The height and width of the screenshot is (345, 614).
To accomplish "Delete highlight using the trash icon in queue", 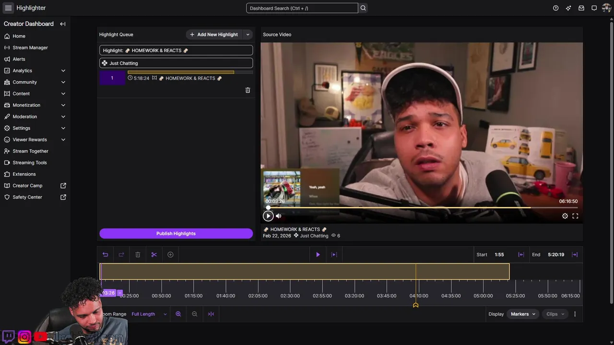I will (x=248, y=90).
